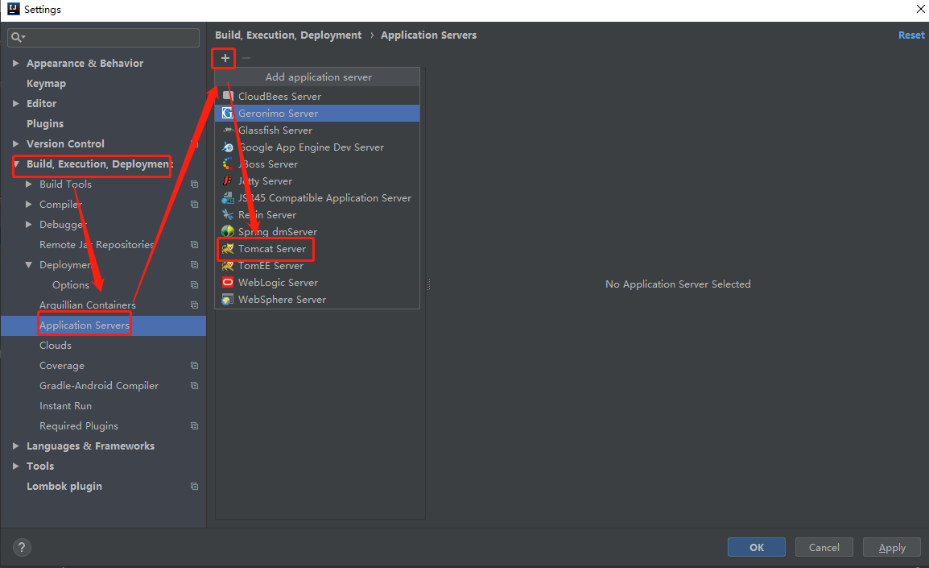The height and width of the screenshot is (568, 929).
Task: Click the TomEE Server icon
Action: 228,266
